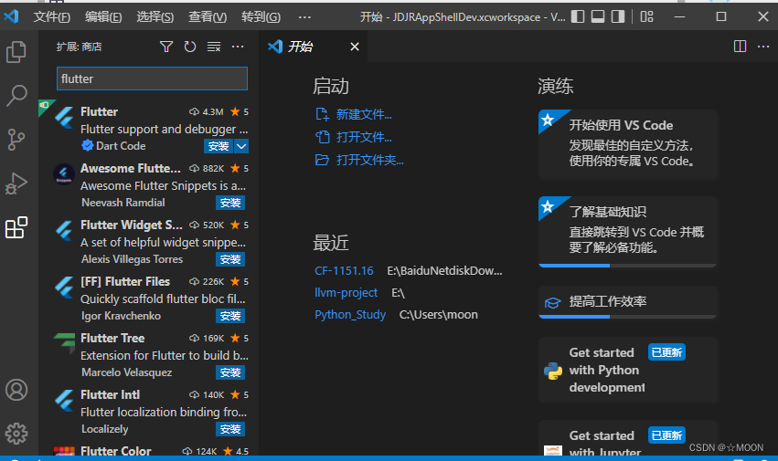Open [FF] Flutter Files extension entry
This screenshot has width=778, height=461.
(148, 298)
